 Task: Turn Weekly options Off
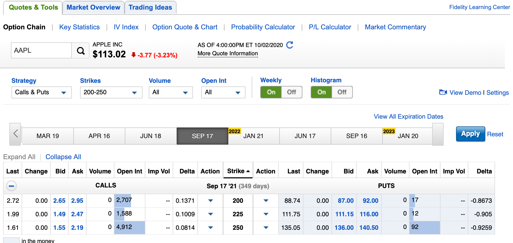[291, 92]
